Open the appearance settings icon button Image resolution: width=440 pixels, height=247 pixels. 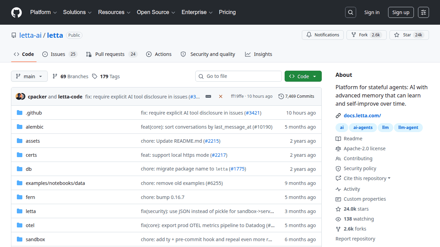click(423, 12)
